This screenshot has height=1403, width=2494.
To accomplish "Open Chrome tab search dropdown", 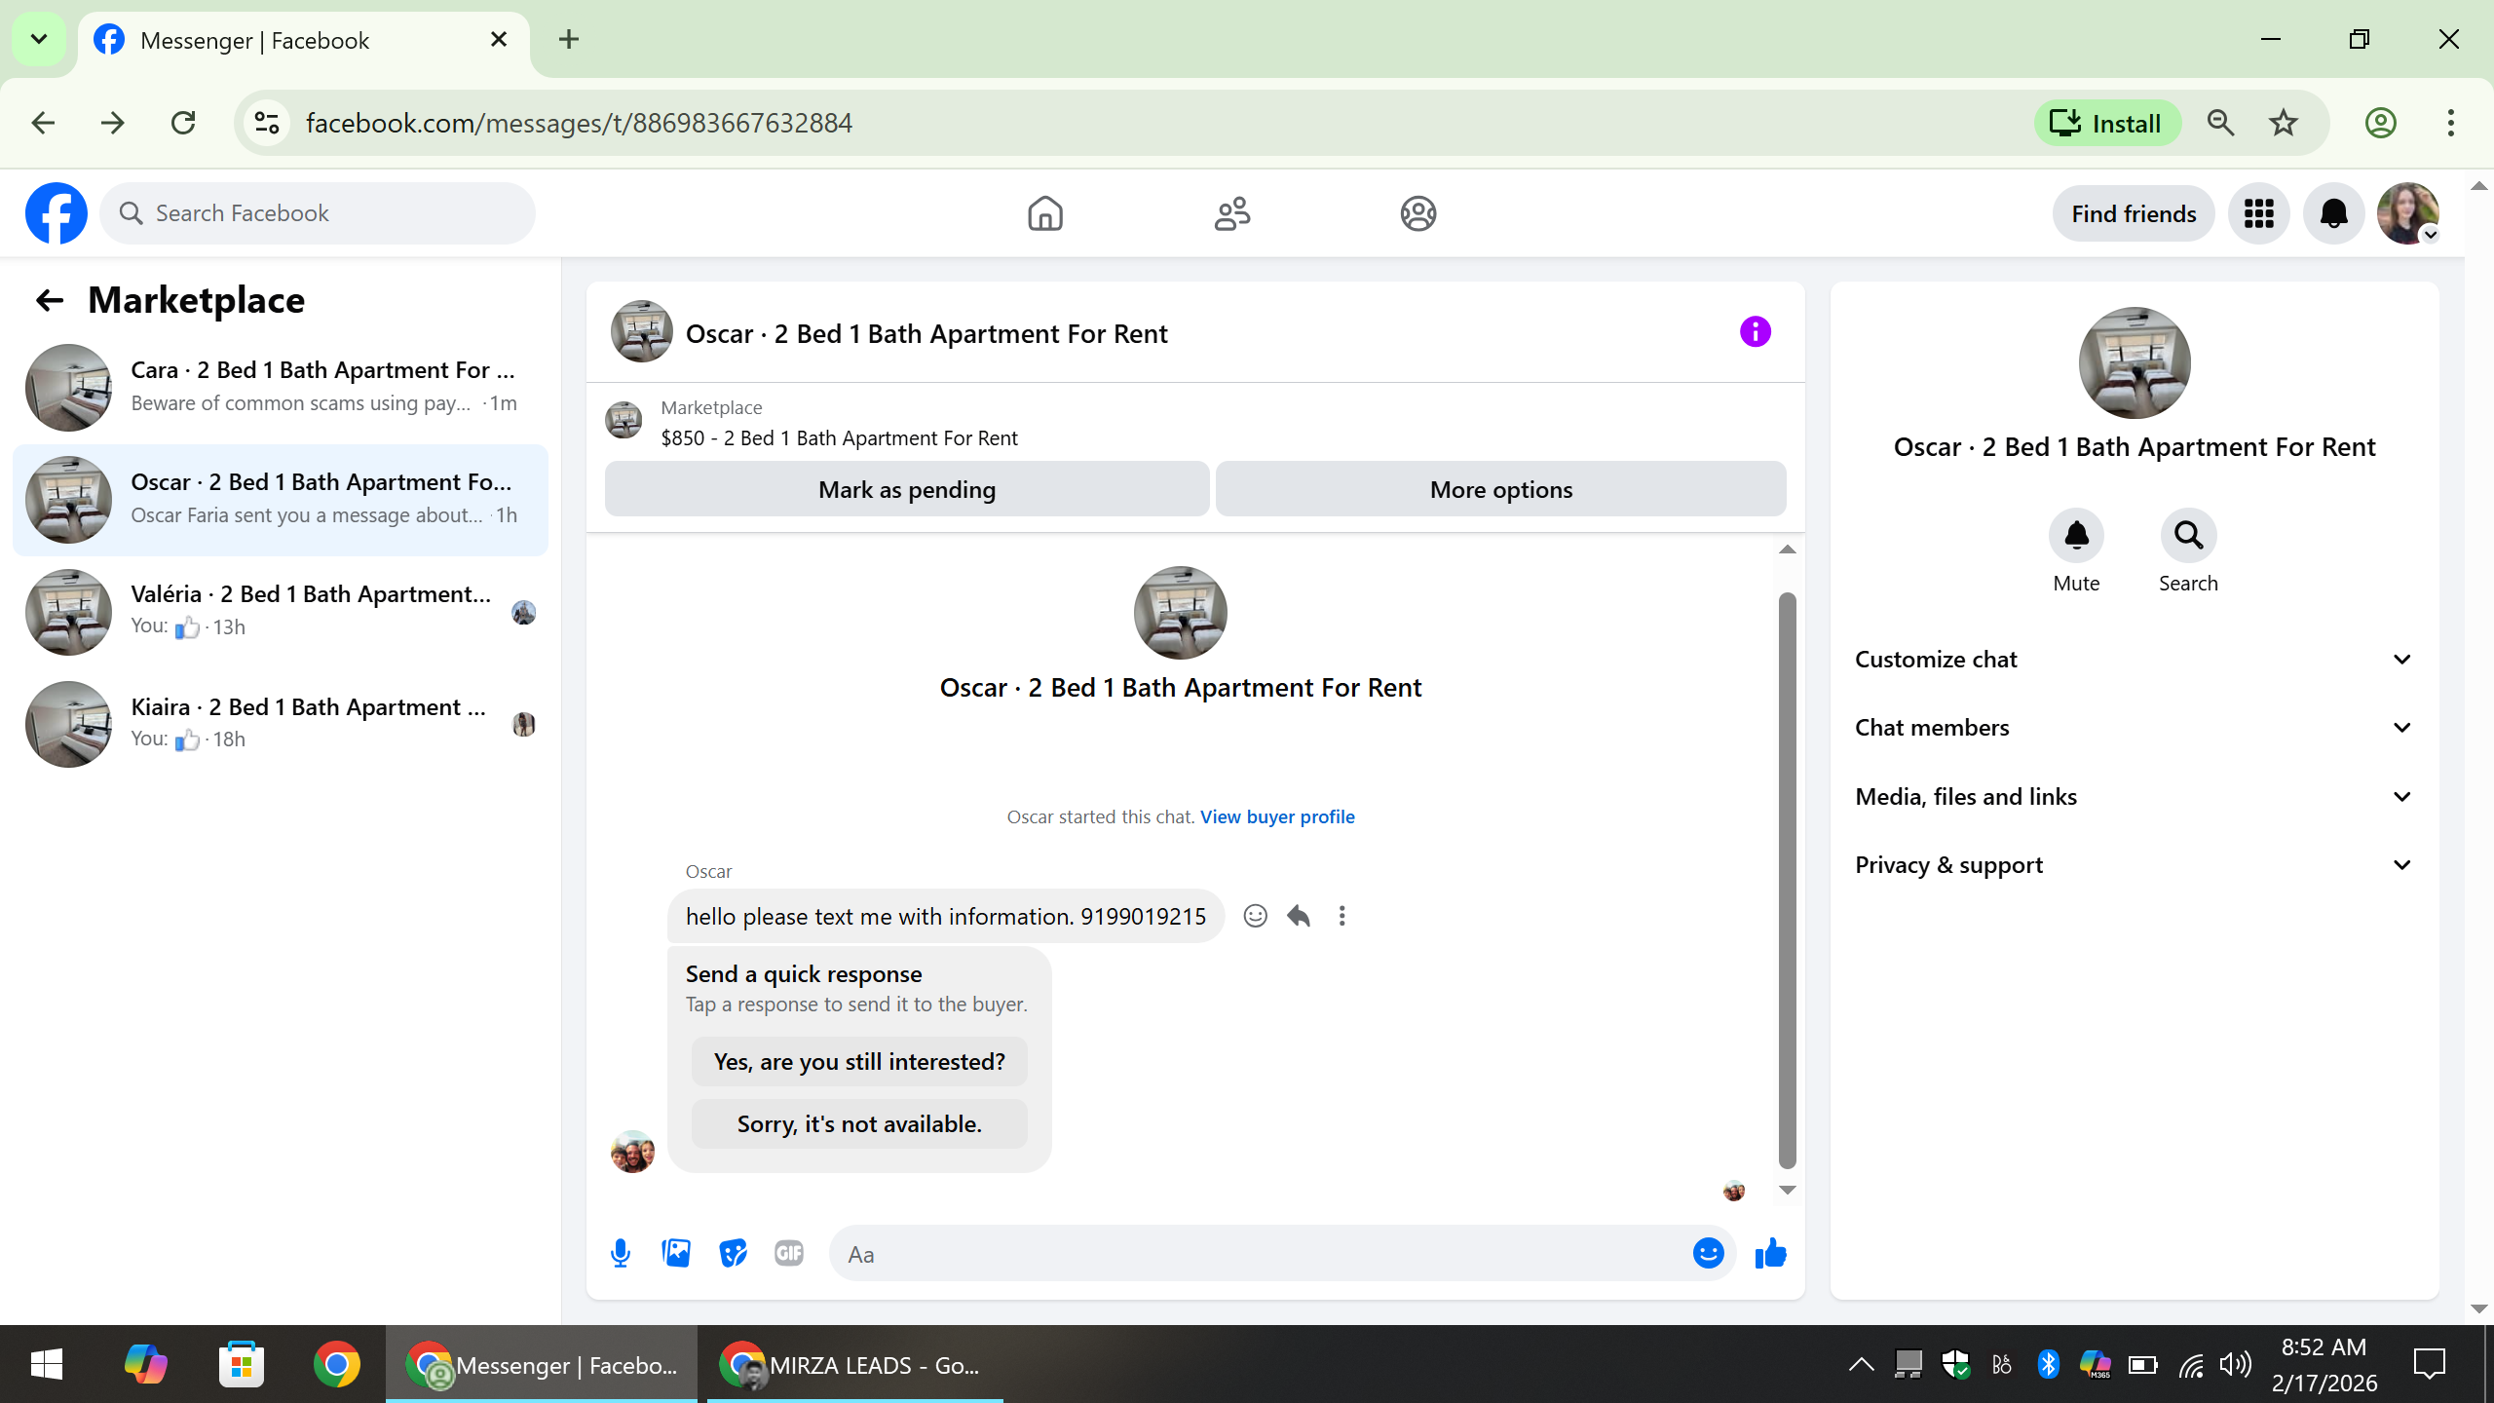I will pyautogui.click(x=39, y=39).
